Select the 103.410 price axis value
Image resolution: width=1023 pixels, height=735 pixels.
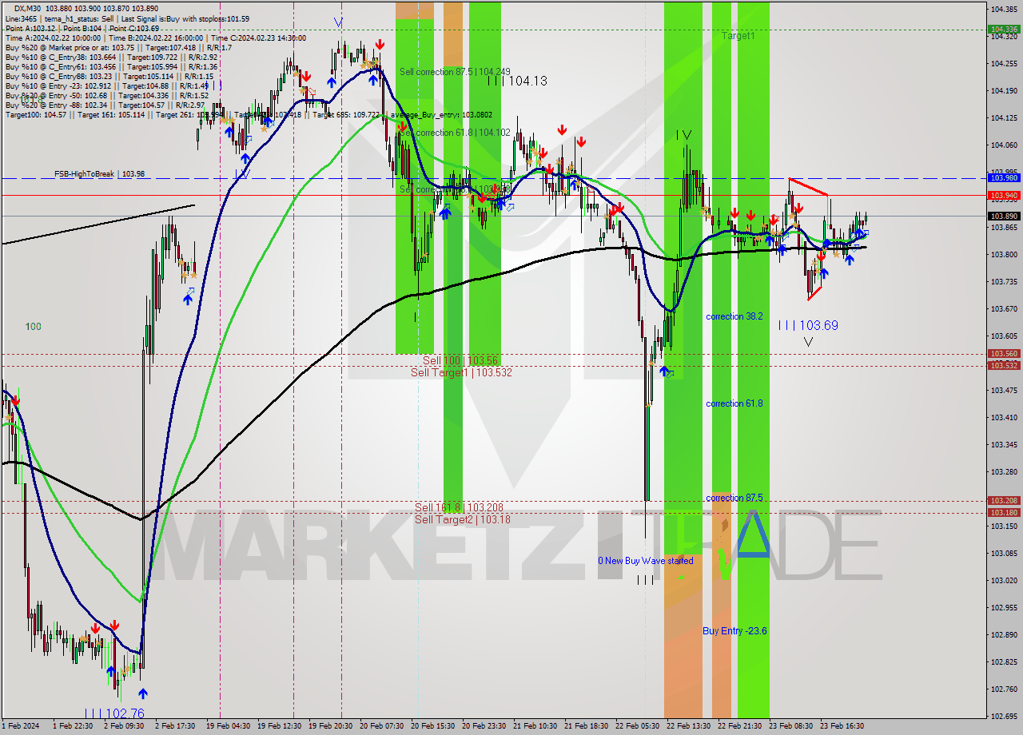pyautogui.click(x=1004, y=417)
